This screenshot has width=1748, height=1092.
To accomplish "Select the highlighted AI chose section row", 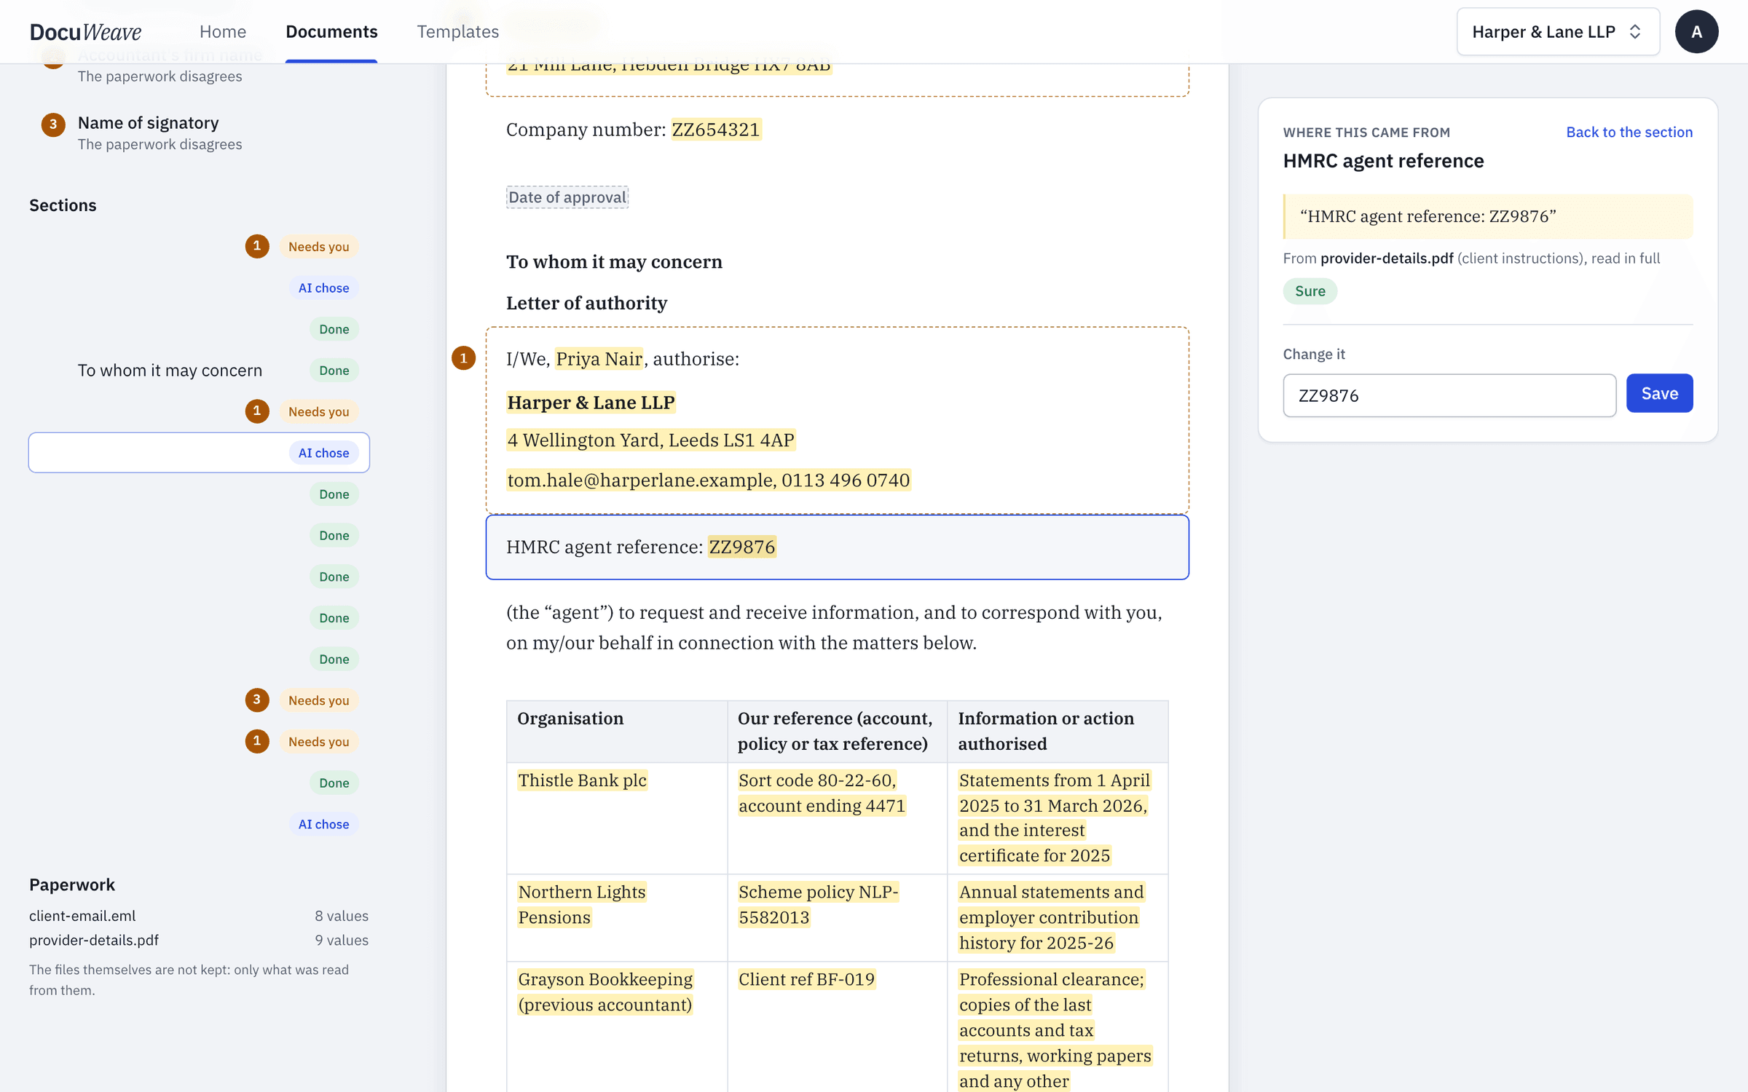I will pos(199,453).
